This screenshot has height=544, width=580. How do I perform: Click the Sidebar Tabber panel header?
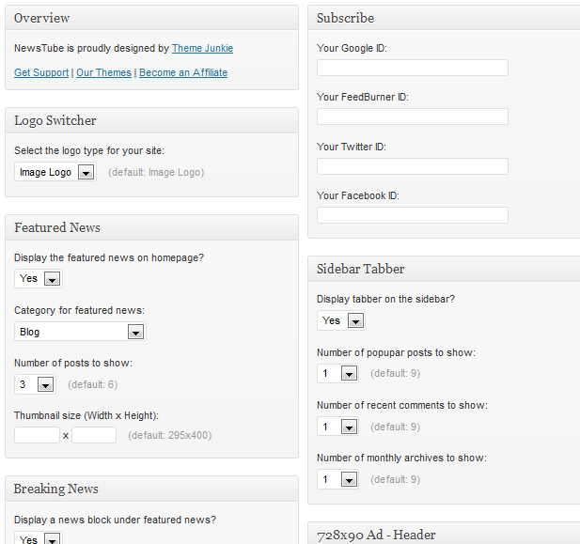point(444,269)
